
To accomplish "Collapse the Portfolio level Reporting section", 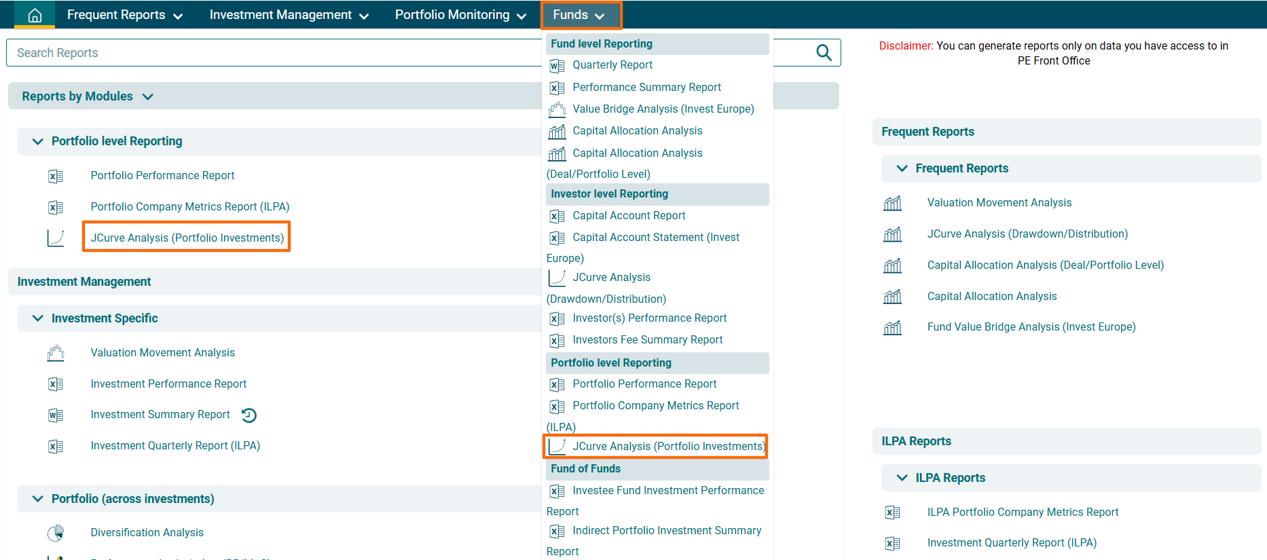I will tap(38, 141).
